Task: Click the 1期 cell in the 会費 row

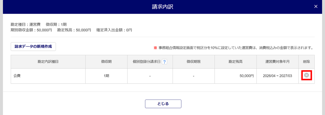Action: pos(106,76)
